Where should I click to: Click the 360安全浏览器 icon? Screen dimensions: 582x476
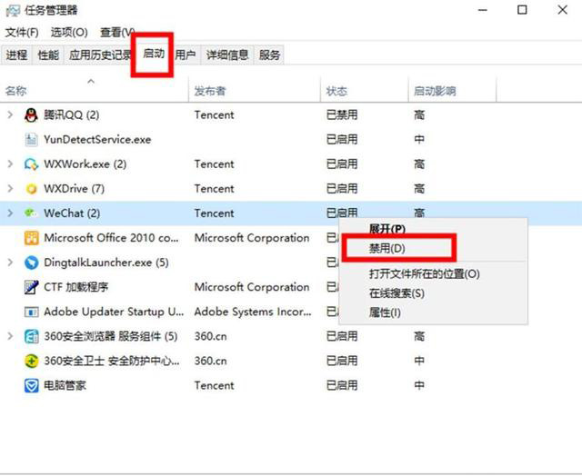[31, 336]
